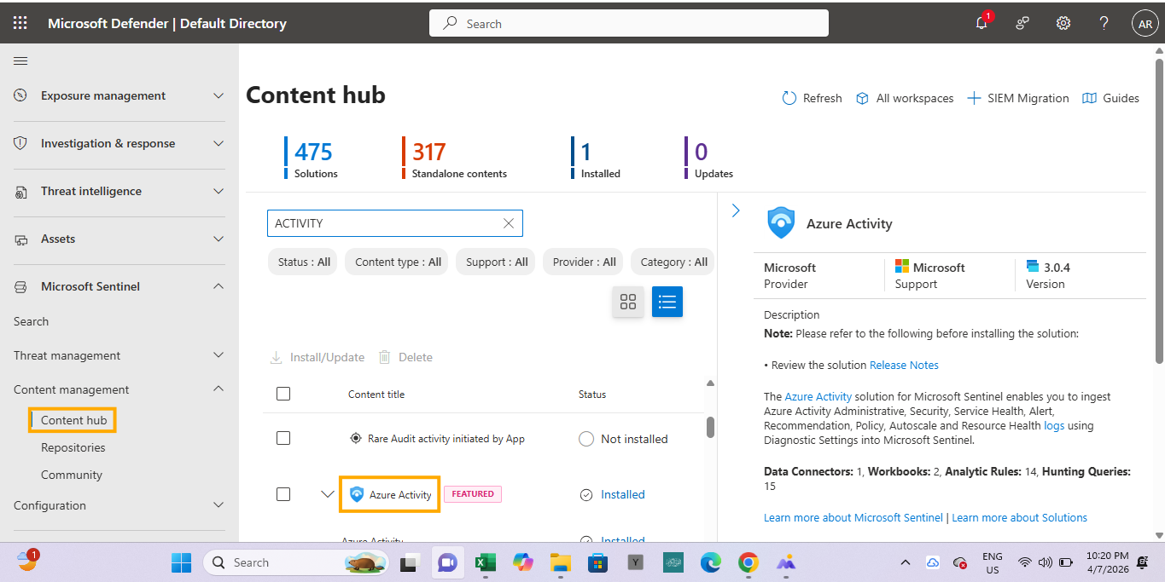Viewport: 1165px width, 582px height.
Task: Select the Azure Activity row checkbox
Action: pos(283,494)
